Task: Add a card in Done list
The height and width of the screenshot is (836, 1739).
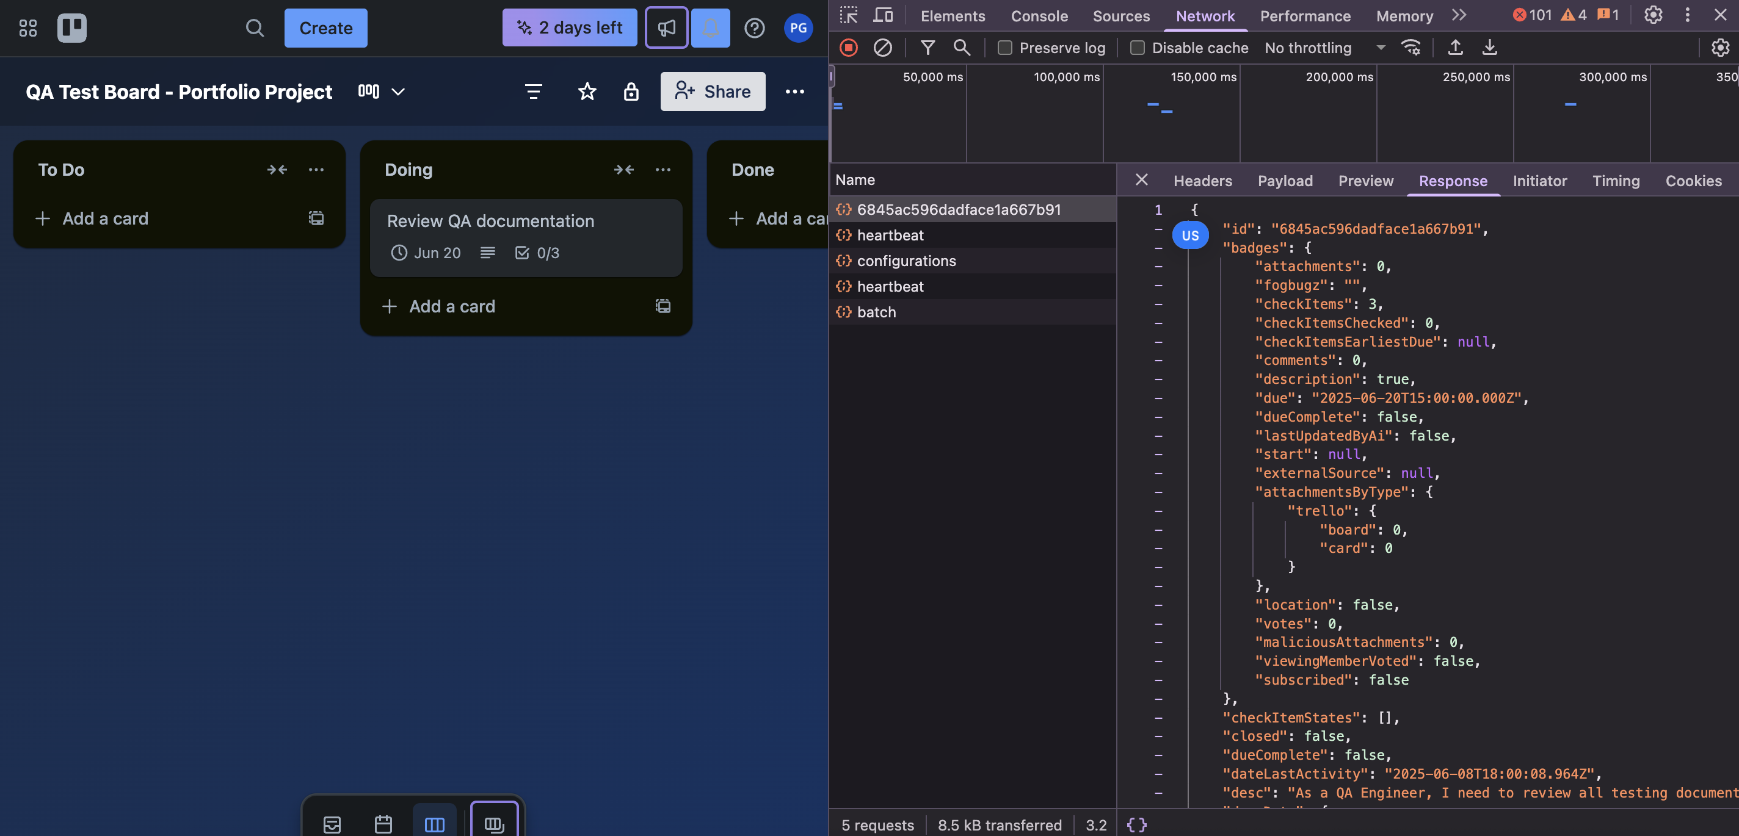Action: point(777,218)
